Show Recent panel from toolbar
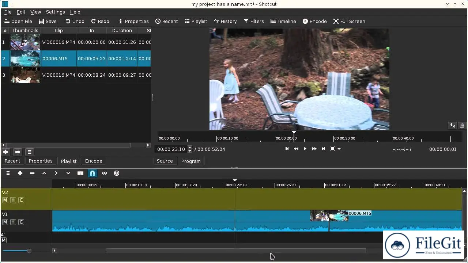The height and width of the screenshot is (263, 468). pos(167,21)
